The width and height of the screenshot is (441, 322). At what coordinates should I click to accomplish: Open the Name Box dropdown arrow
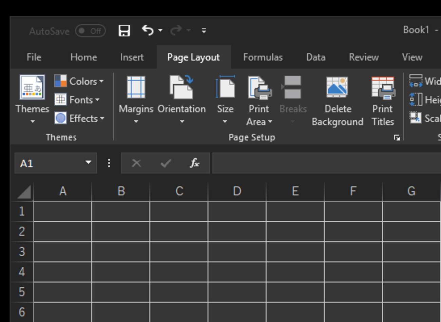(88, 163)
